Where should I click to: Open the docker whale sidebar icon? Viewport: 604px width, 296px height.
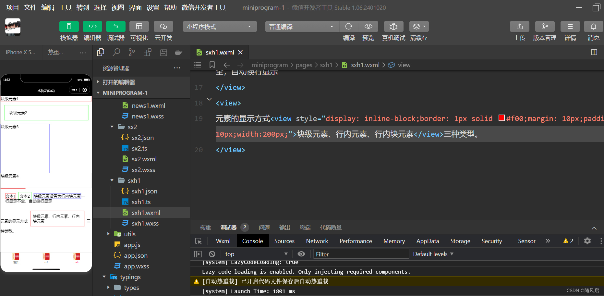coord(178,52)
